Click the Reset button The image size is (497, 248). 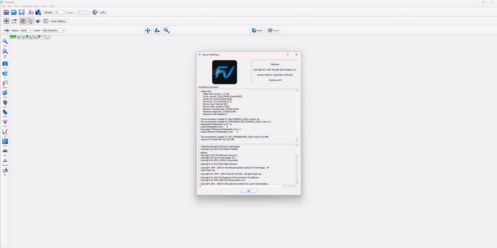pos(257,30)
